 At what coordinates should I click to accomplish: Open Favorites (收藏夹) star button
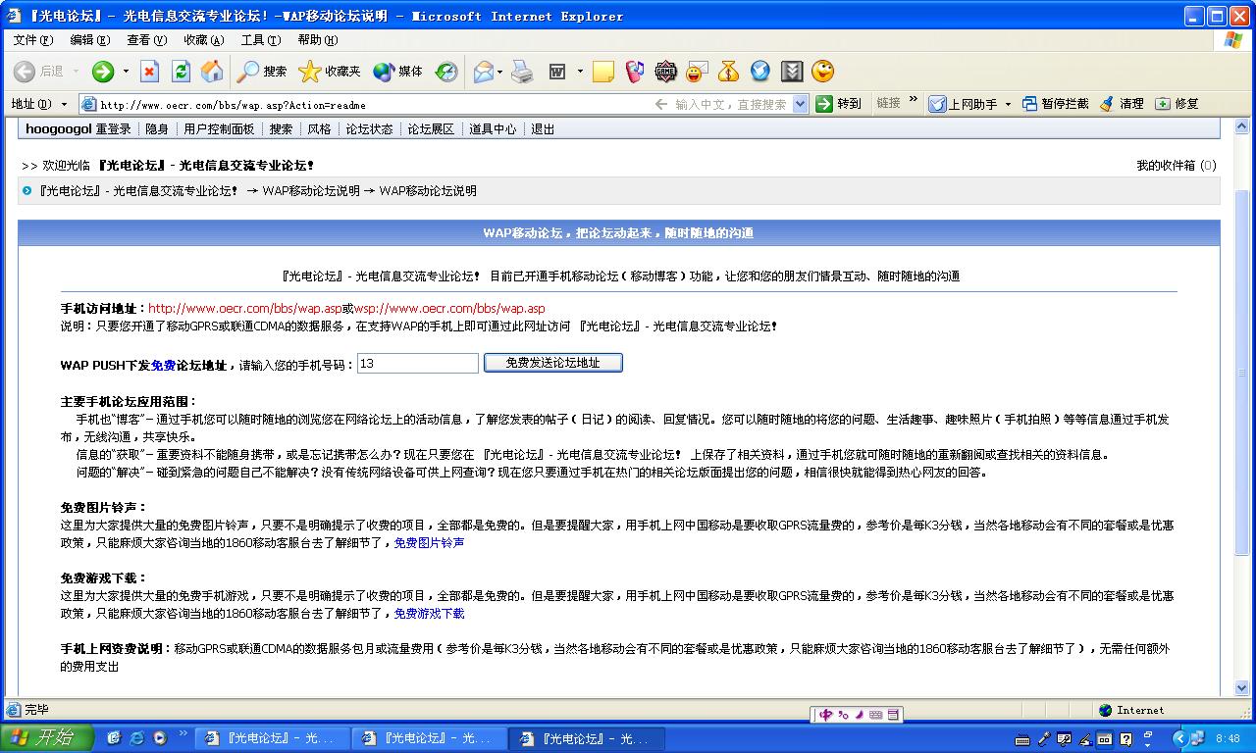click(330, 72)
